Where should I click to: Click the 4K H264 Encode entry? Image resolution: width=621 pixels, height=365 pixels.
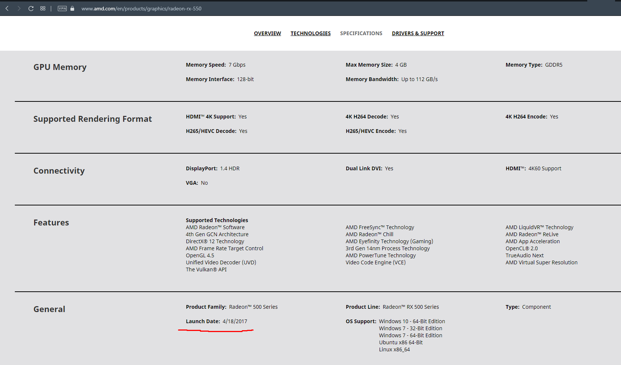click(x=532, y=117)
